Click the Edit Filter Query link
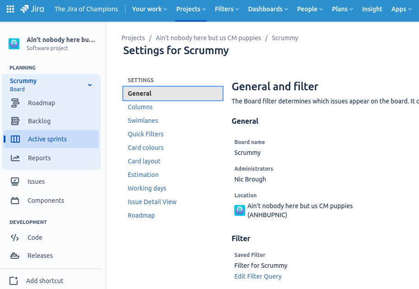419x289 pixels. coord(258,276)
